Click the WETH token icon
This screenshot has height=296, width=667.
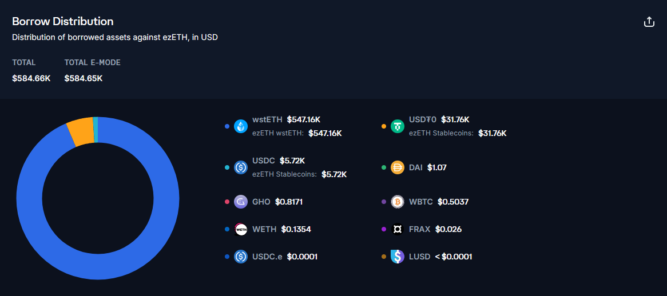tap(241, 229)
